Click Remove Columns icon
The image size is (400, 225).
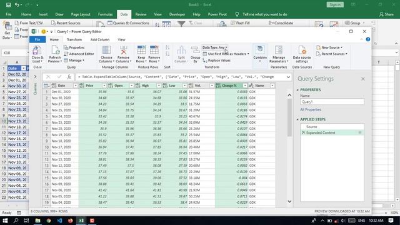(x=124, y=50)
